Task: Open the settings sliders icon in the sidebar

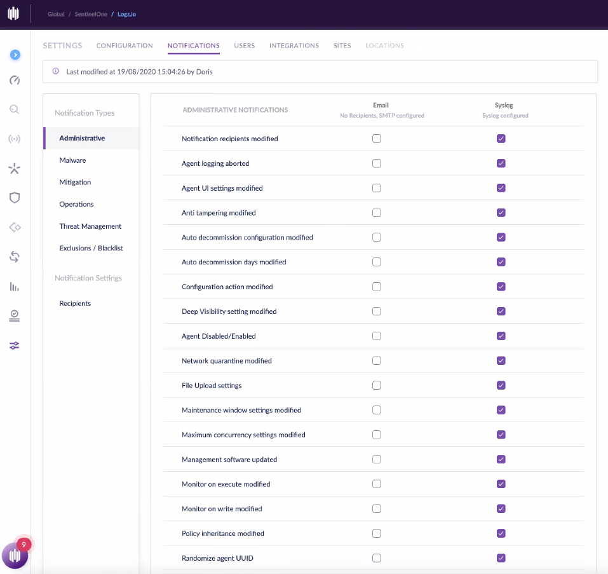Action: click(15, 346)
